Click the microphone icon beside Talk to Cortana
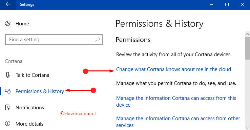Image resolution: width=250 pixels, height=130 pixels. (7, 75)
